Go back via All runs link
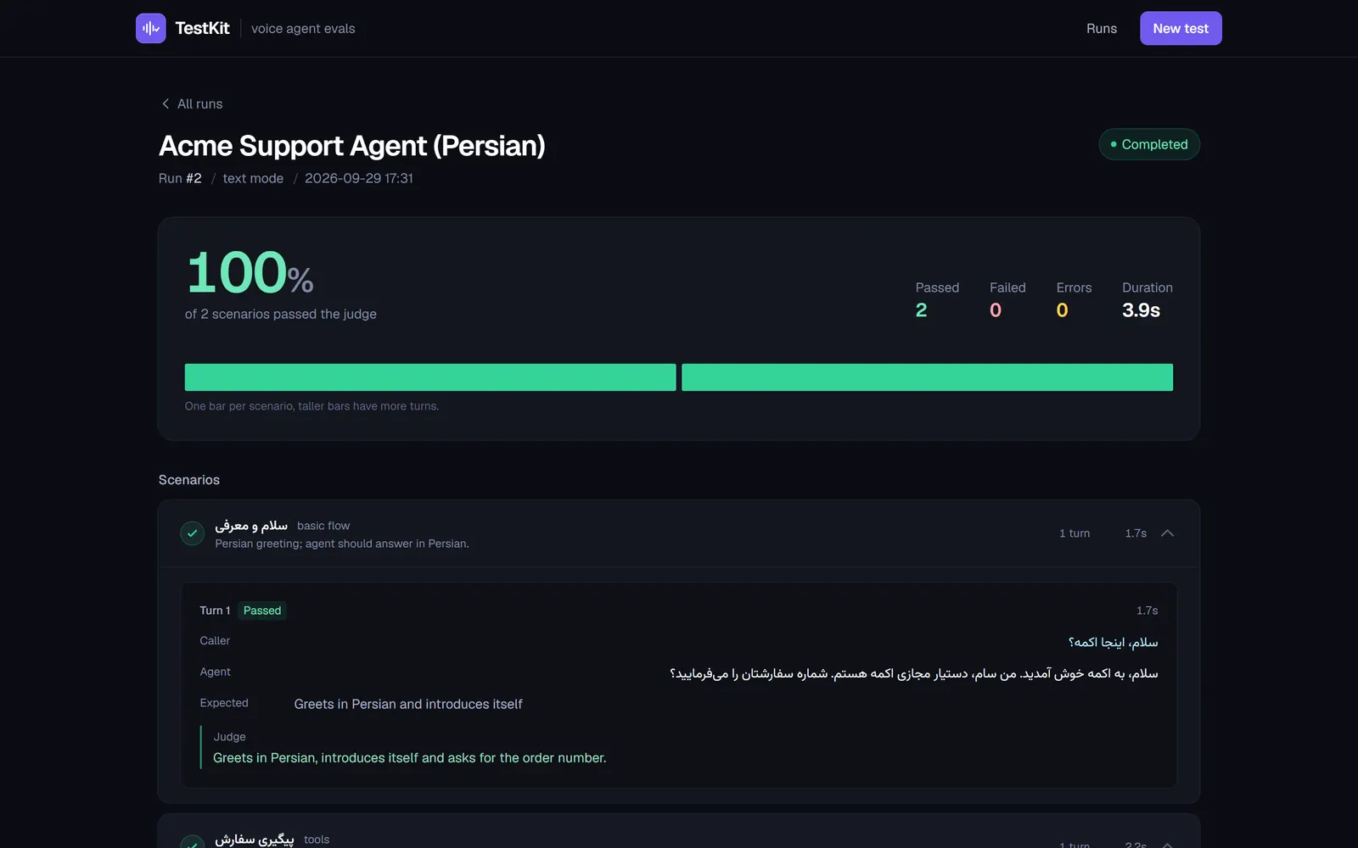Image resolution: width=1358 pixels, height=848 pixels. pos(192,103)
